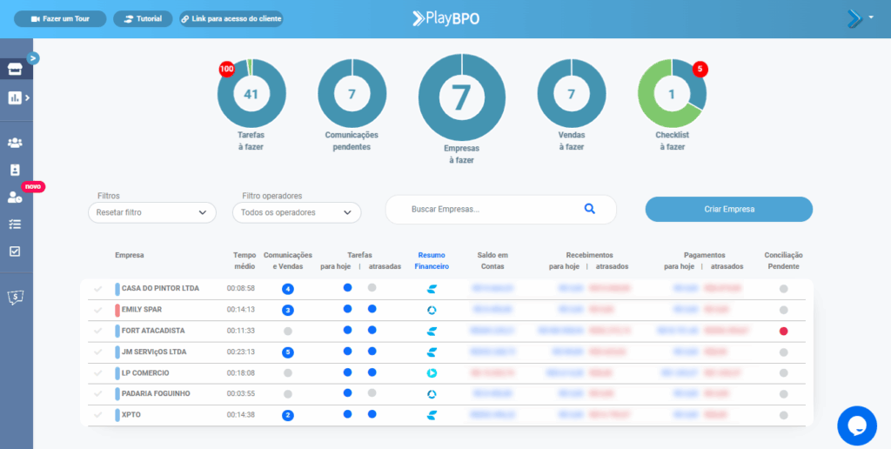
Task: Select the Vendas à fazer donut chart
Action: click(x=571, y=94)
